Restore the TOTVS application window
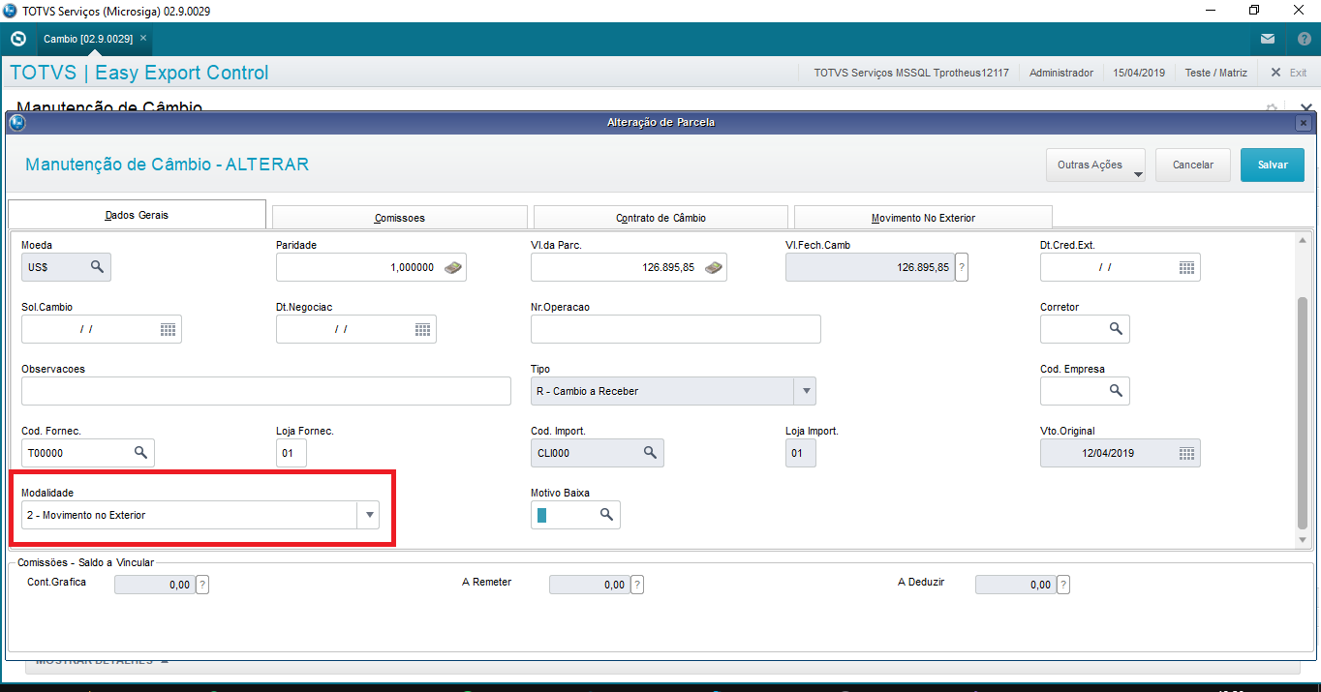Image resolution: width=1321 pixels, height=692 pixels. tap(1254, 11)
